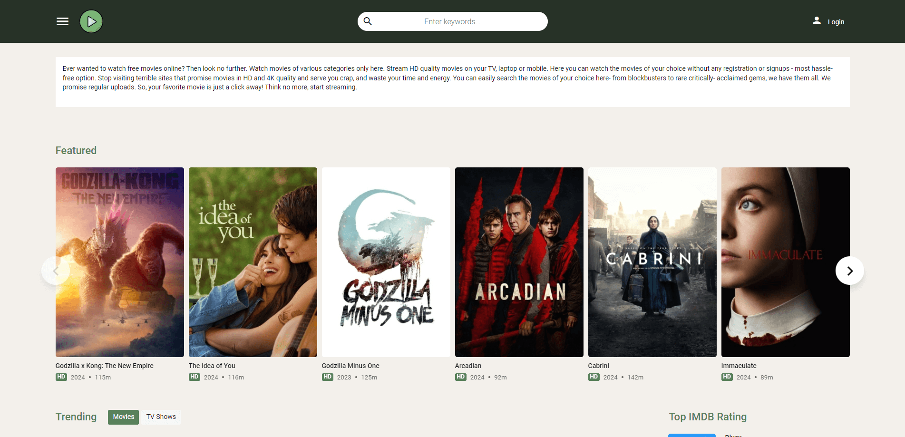Click HD badge under Godzilla x Kong
The width and height of the screenshot is (905, 437).
(x=61, y=377)
